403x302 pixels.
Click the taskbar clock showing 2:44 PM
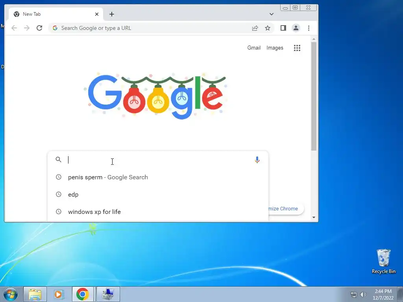point(383,295)
